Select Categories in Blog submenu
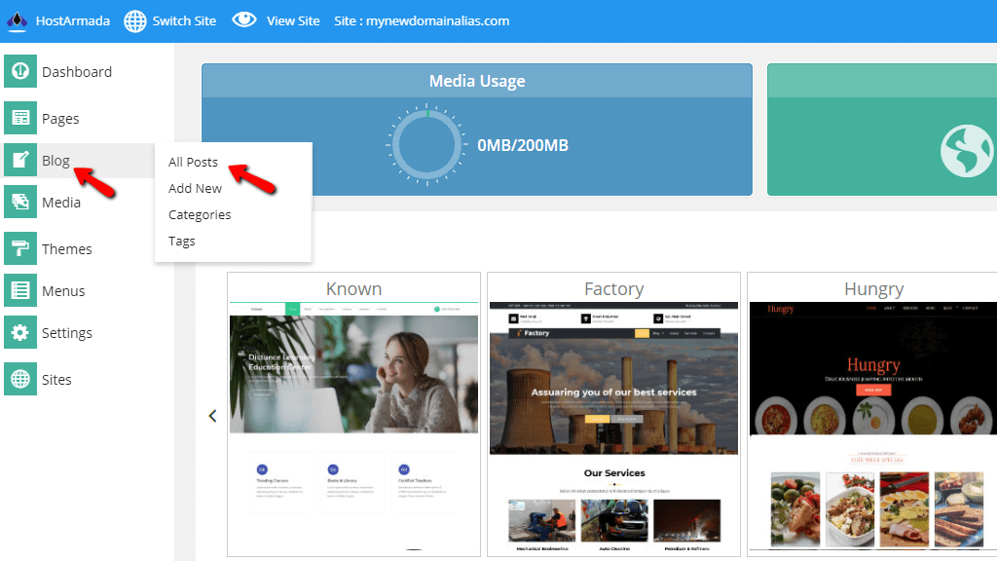 [x=200, y=215]
